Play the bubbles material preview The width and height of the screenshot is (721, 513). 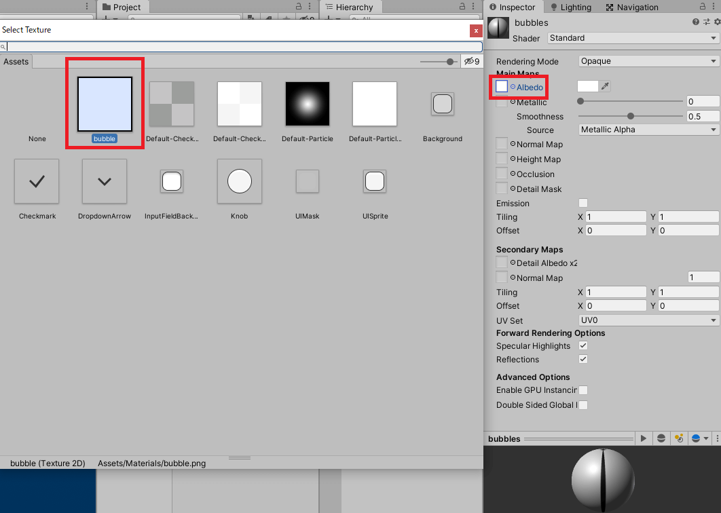tap(644, 438)
